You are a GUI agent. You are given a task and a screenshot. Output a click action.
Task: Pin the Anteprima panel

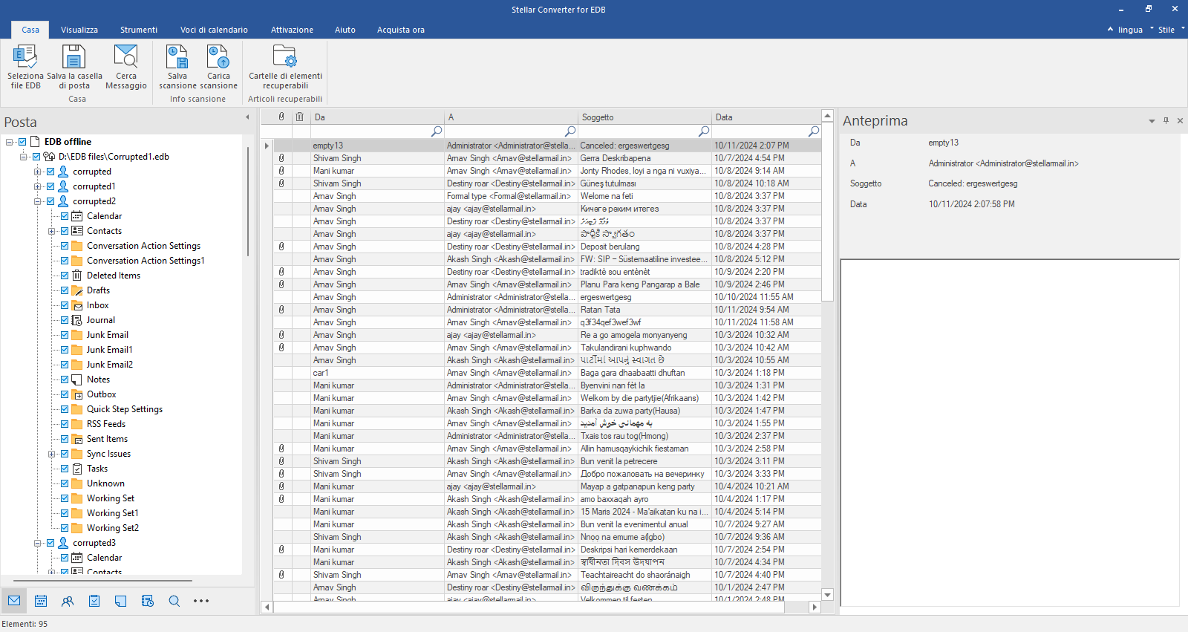pyautogui.click(x=1166, y=120)
